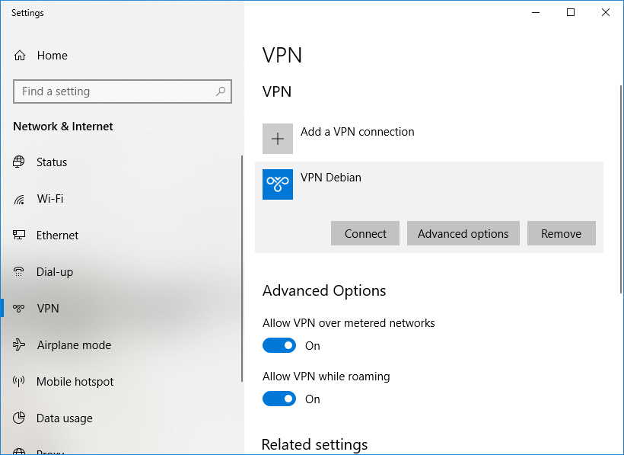
Task: Click the Mobile hotspot icon
Action: (19, 382)
